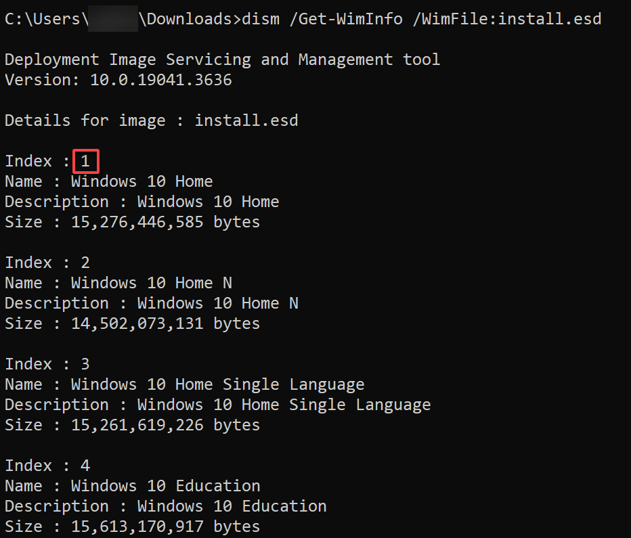The width and height of the screenshot is (631, 538).
Task: Click the 'Deployment Image Servicing and Management tool' line
Action: 223,60
